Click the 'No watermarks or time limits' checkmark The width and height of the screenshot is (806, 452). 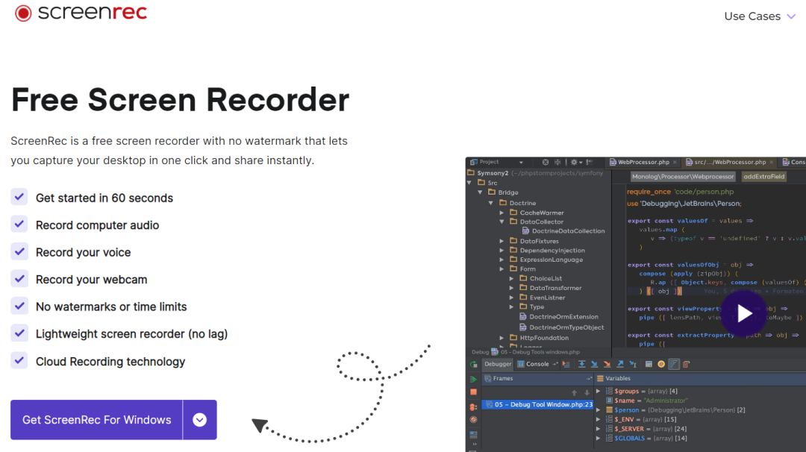[19, 306]
